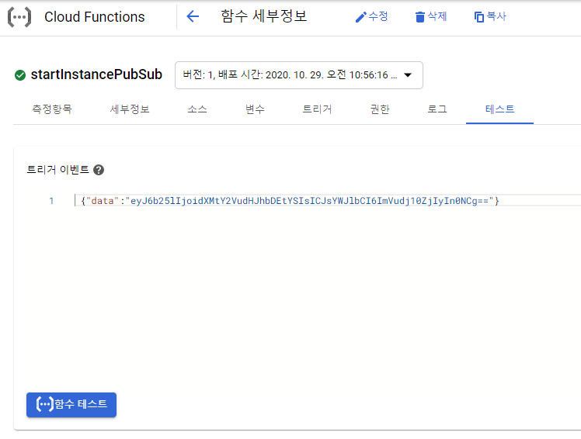Click the 함수 세부정보 page heading
This screenshot has height=439, width=581.
coord(264,16)
